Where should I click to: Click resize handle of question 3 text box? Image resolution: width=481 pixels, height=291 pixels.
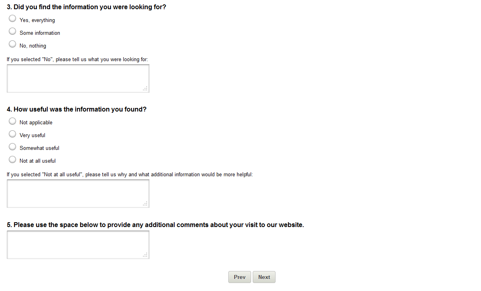146,89
